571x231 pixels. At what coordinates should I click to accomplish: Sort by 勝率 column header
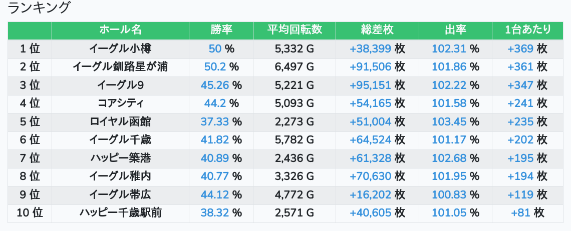click(x=221, y=30)
